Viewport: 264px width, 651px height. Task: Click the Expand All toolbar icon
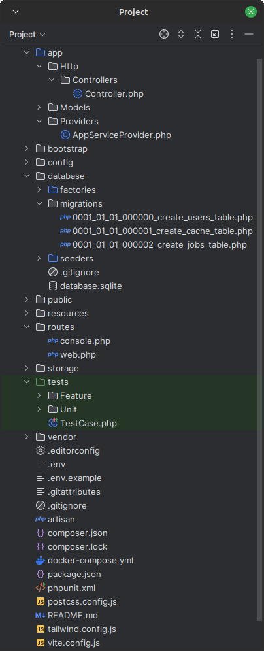point(181,34)
